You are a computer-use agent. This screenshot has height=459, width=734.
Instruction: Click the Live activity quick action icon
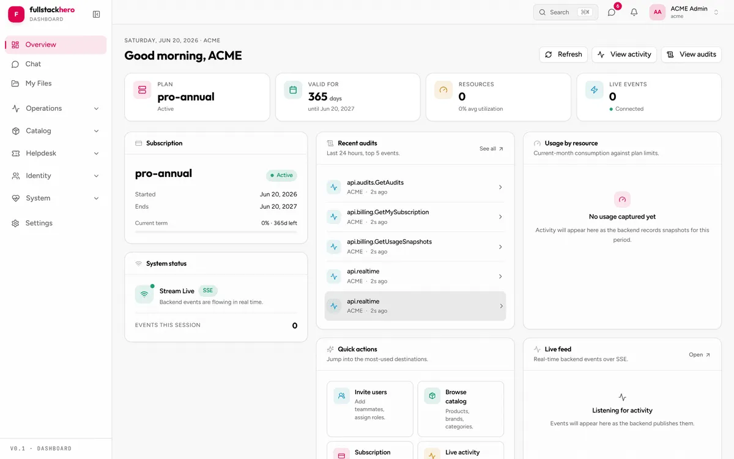[x=432, y=455]
